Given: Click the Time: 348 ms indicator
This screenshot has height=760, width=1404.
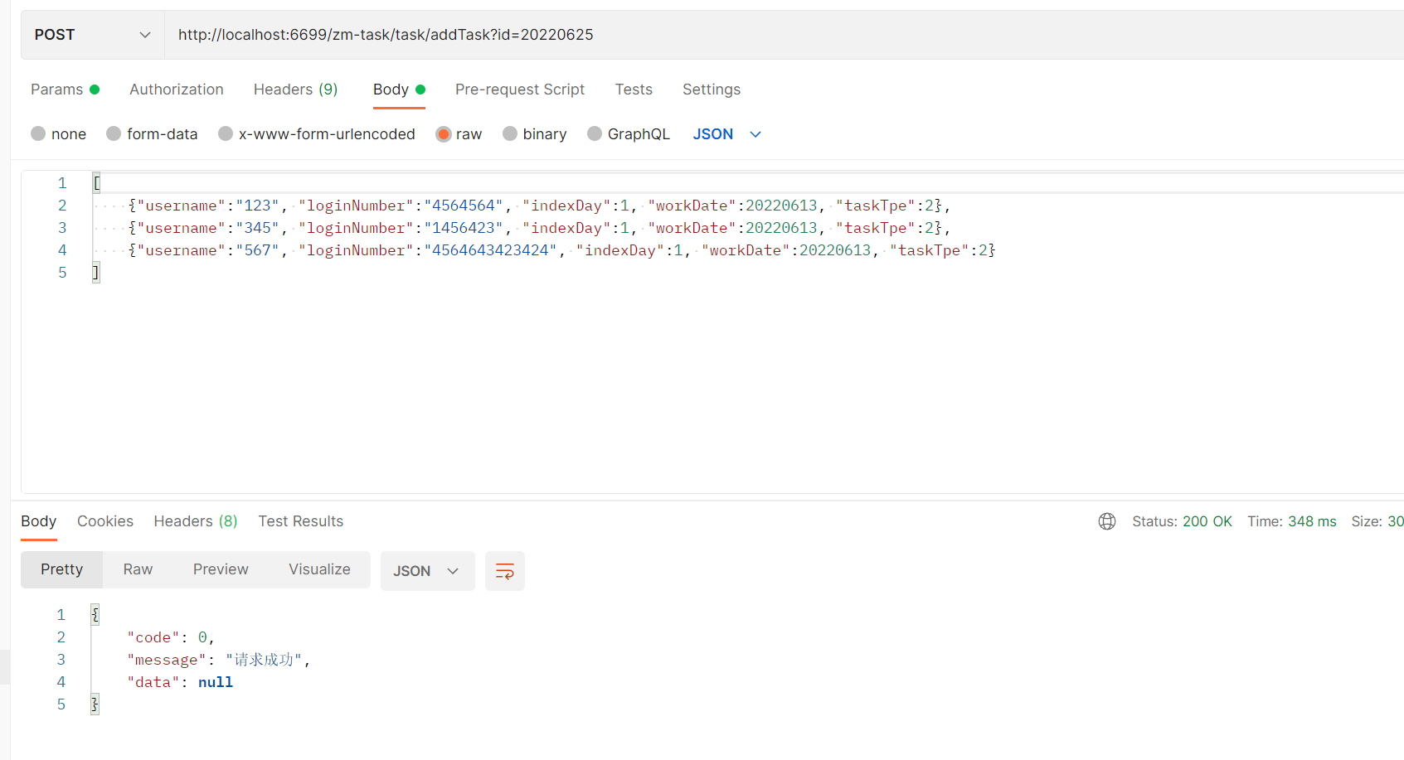Looking at the screenshot, I should point(1292,521).
